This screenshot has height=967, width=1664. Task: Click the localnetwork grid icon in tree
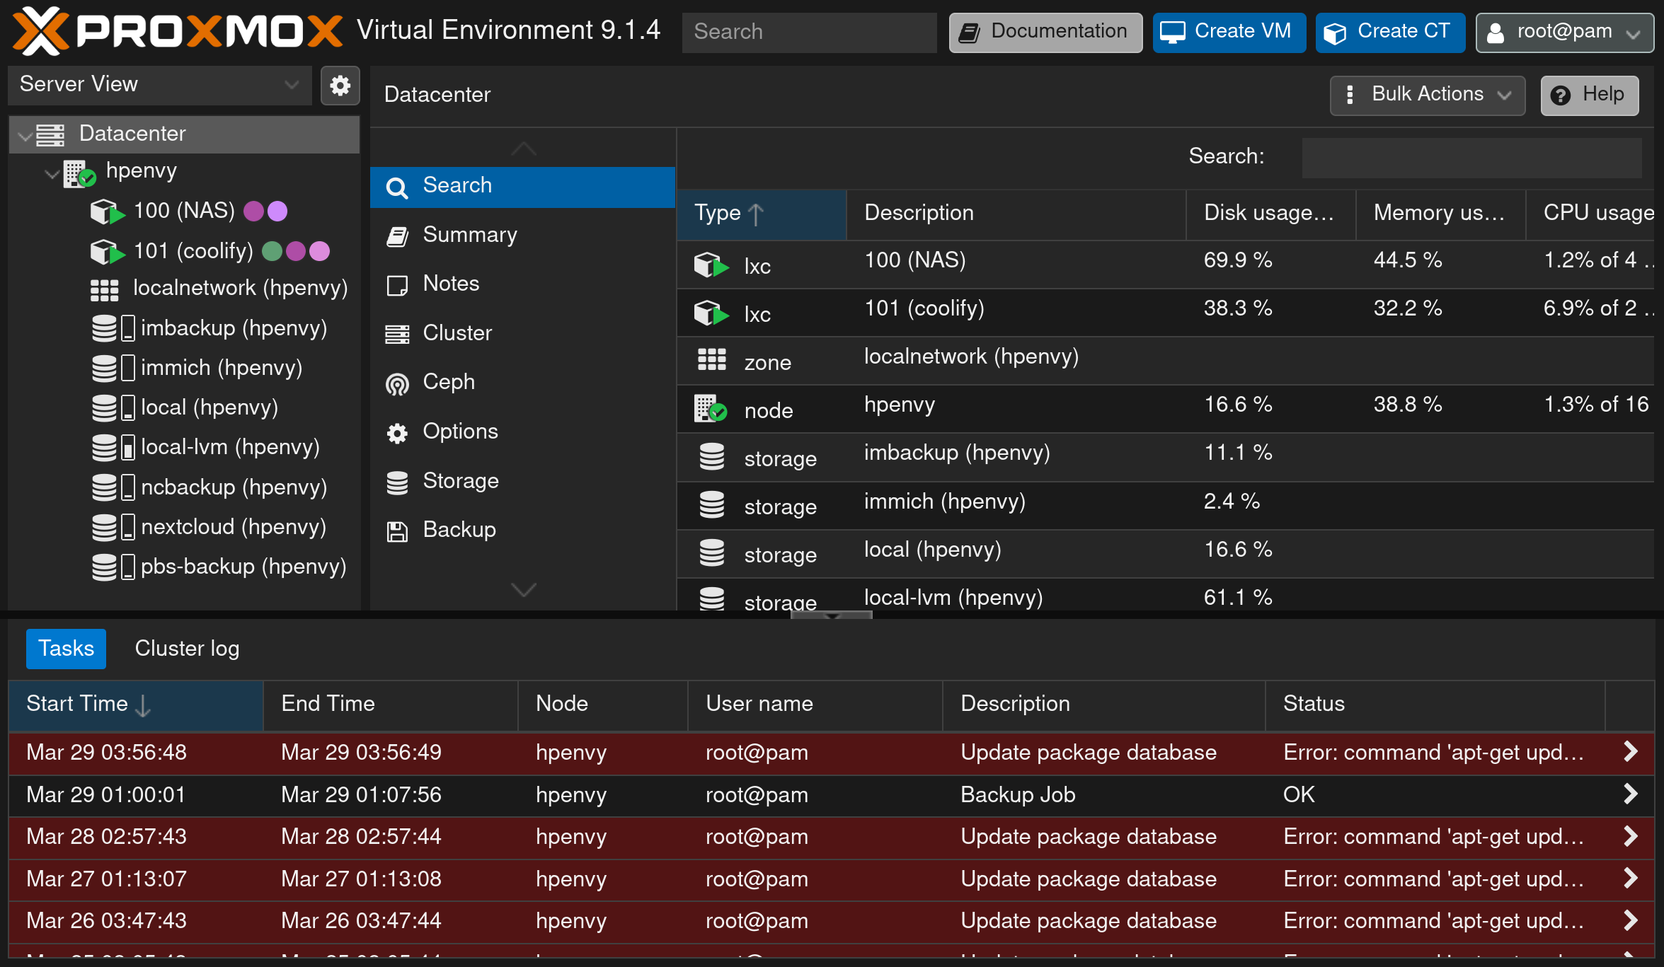coord(105,290)
